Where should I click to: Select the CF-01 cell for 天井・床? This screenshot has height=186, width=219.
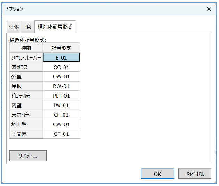pyautogui.click(x=61, y=115)
